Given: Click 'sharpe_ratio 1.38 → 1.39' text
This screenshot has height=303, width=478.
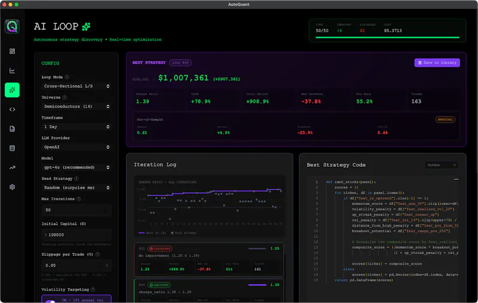Looking at the screenshot, I should coord(165,292).
